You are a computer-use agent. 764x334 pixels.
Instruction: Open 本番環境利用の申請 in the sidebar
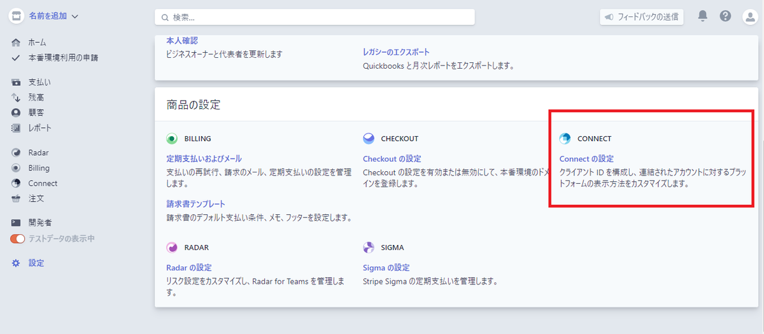tap(63, 58)
